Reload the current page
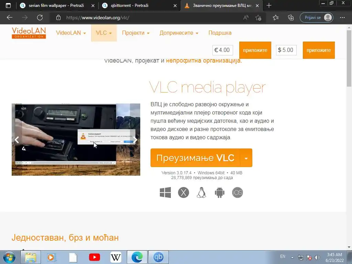 click(40, 18)
